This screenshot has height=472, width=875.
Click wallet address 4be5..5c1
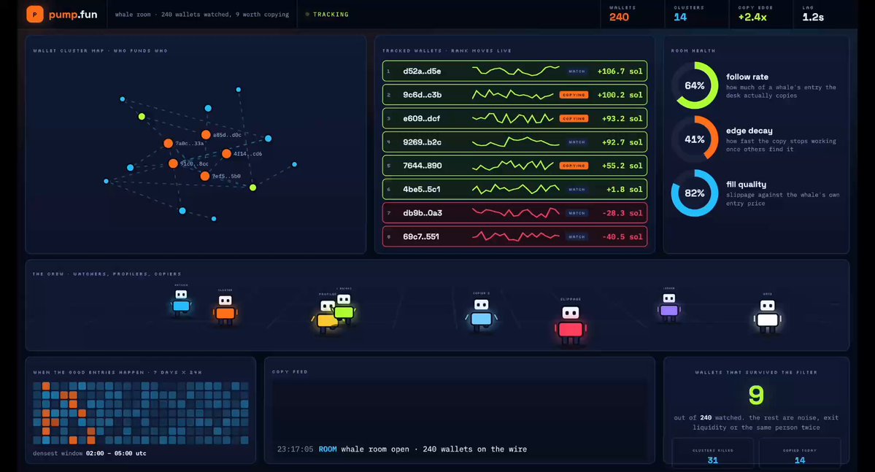(x=421, y=189)
